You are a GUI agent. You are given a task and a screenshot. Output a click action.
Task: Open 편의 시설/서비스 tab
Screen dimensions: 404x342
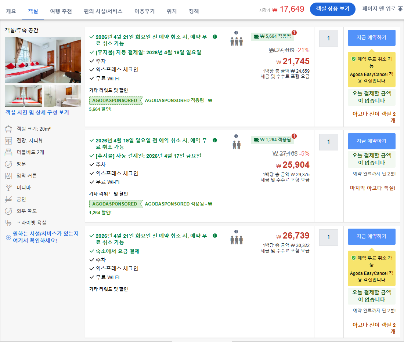103,11
